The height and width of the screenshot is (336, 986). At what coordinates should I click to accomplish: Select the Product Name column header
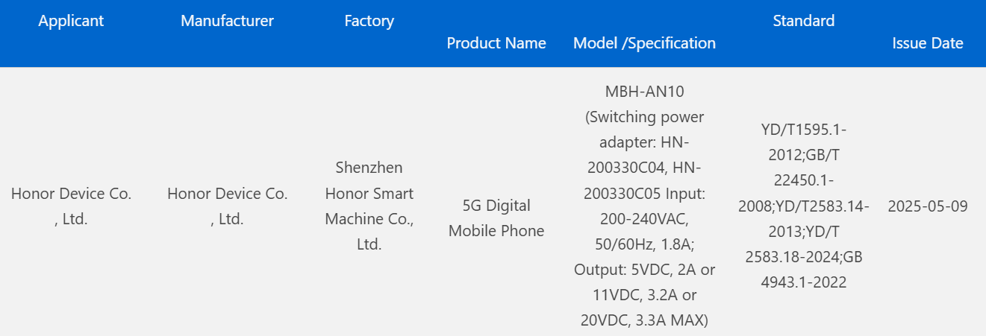tap(496, 43)
